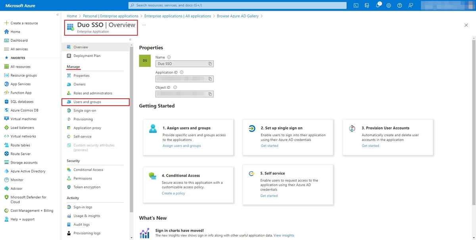Open Cost Management + Billing
476x240 pixels.
(31, 211)
